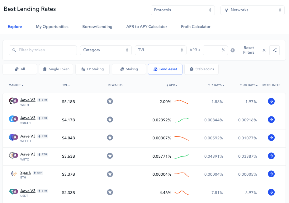The height and width of the screenshot is (203, 289).
Task: Open Aave V3 link in wstETH row
Action: click(28, 118)
